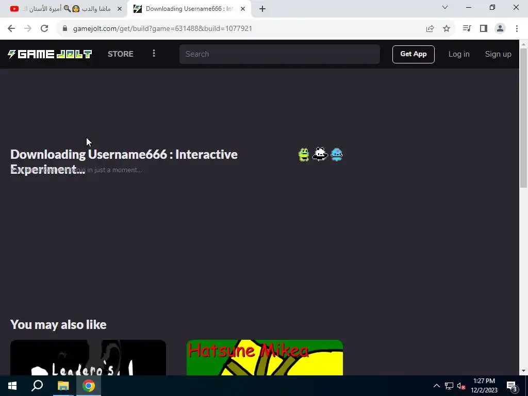This screenshot has height=396, width=528.
Task: Open the Chrome profile avatar
Action: 500,28
